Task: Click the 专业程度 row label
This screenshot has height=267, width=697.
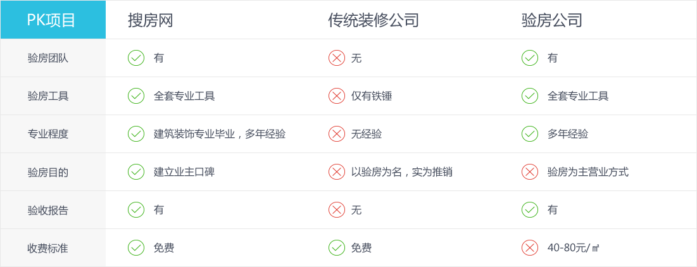Action: (x=47, y=133)
